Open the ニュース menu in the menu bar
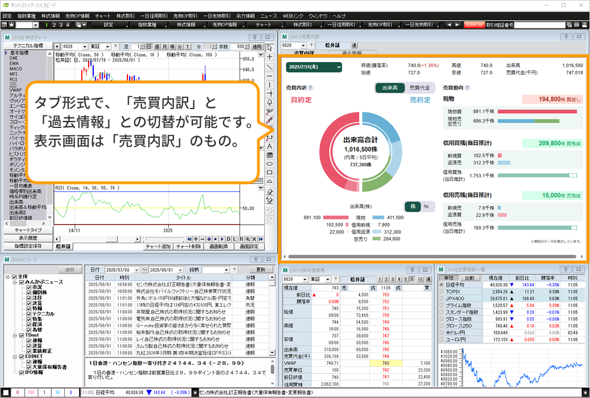The width and height of the screenshot is (590, 398). pyautogui.click(x=268, y=16)
